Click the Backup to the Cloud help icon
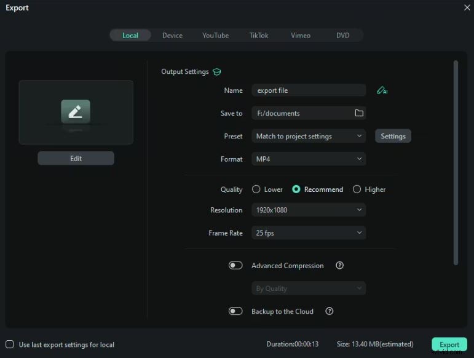This screenshot has width=474, height=358. 329,311
